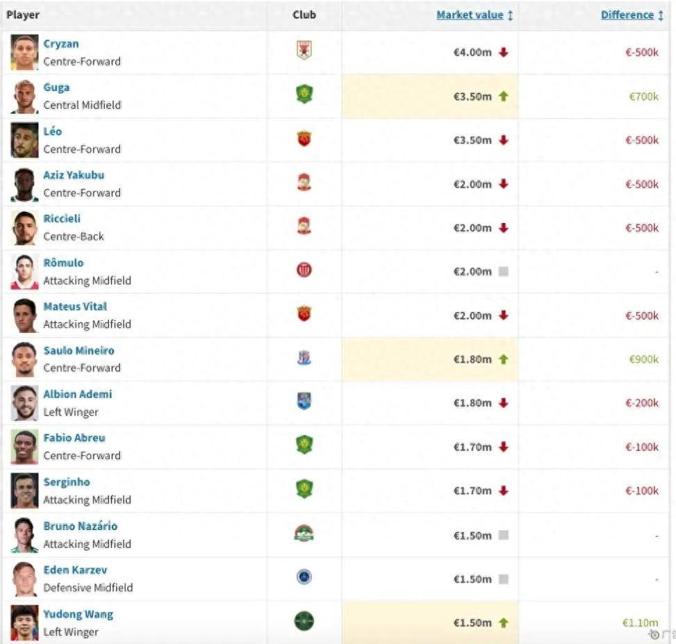Image resolution: width=676 pixels, height=644 pixels.
Task: Click the Club column header
Action: tap(304, 15)
